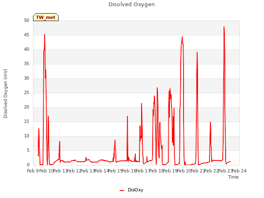This screenshot has height=198, width=264.
Task: Click the Feb 16 date label
Action: click(129, 171)
